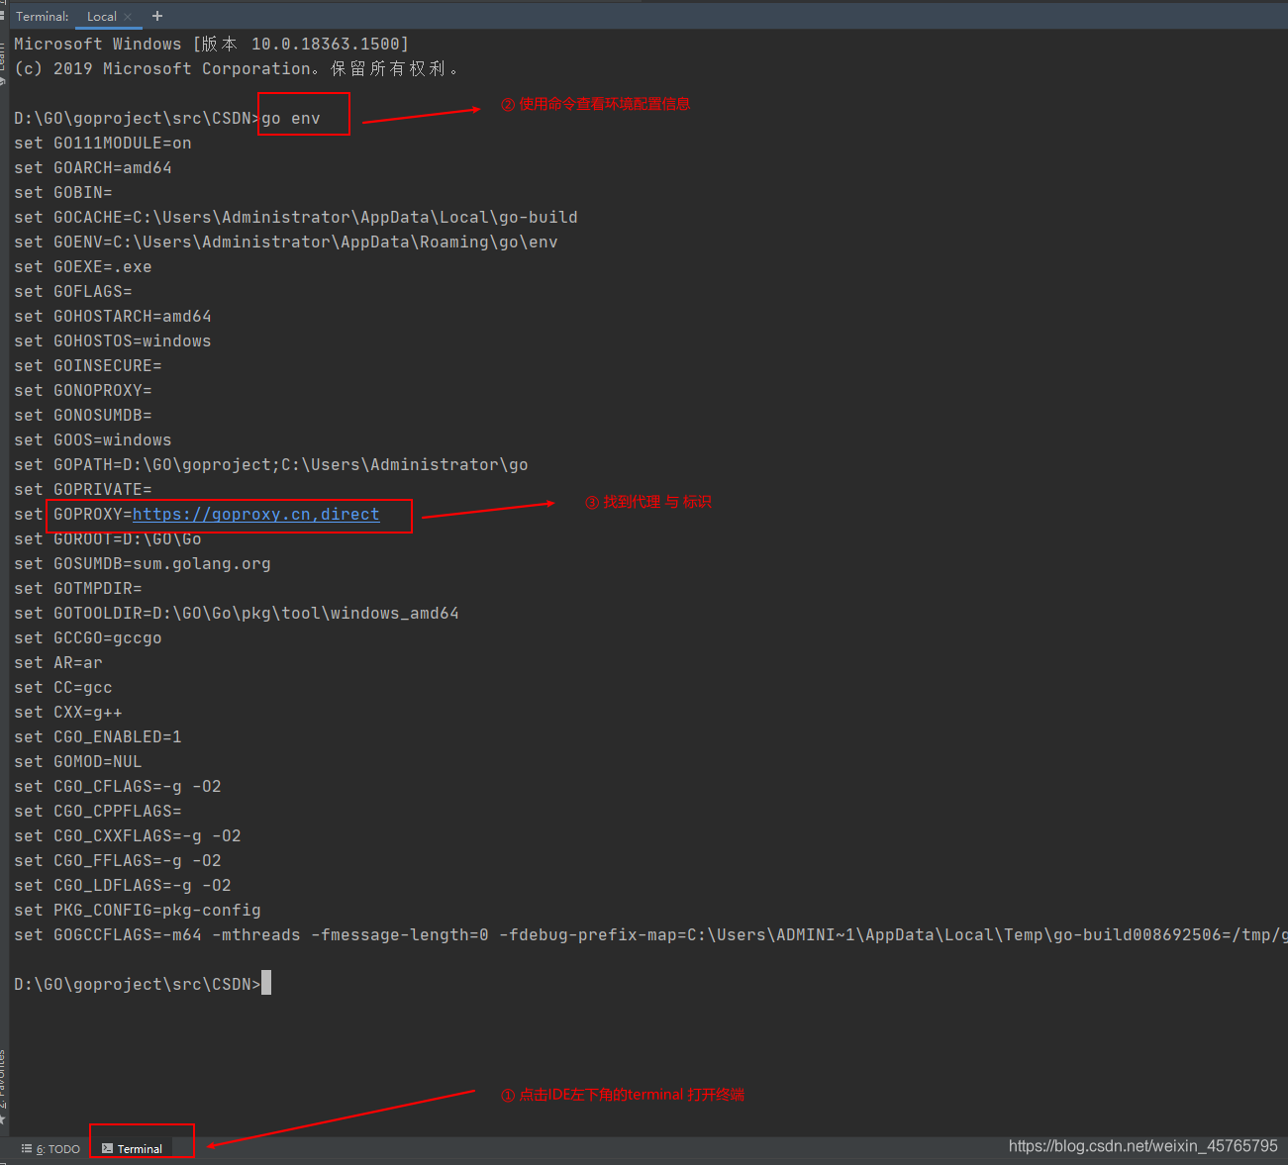Select the GOENV Roaming path line
The height and width of the screenshot is (1165, 1288).
click(x=286, y=242)
